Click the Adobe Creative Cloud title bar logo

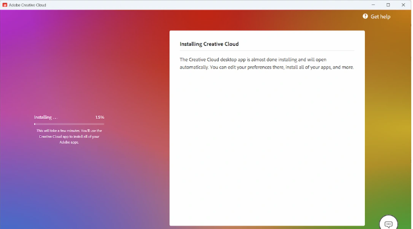pyautogui.click(x=4, y=4)
